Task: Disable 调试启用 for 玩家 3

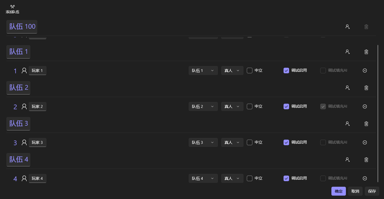Action: click(x=286, y=142)
